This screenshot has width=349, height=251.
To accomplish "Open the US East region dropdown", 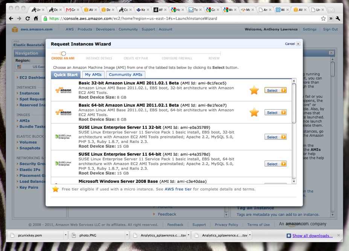I will pyautogui.click(x=31, y=67).
